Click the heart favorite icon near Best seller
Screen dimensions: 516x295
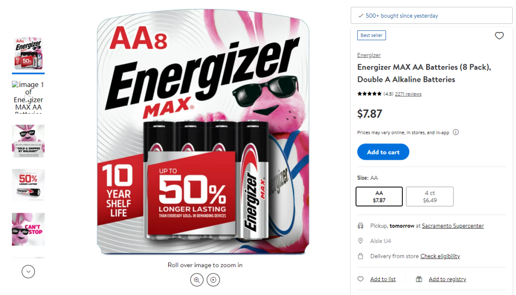499,35
